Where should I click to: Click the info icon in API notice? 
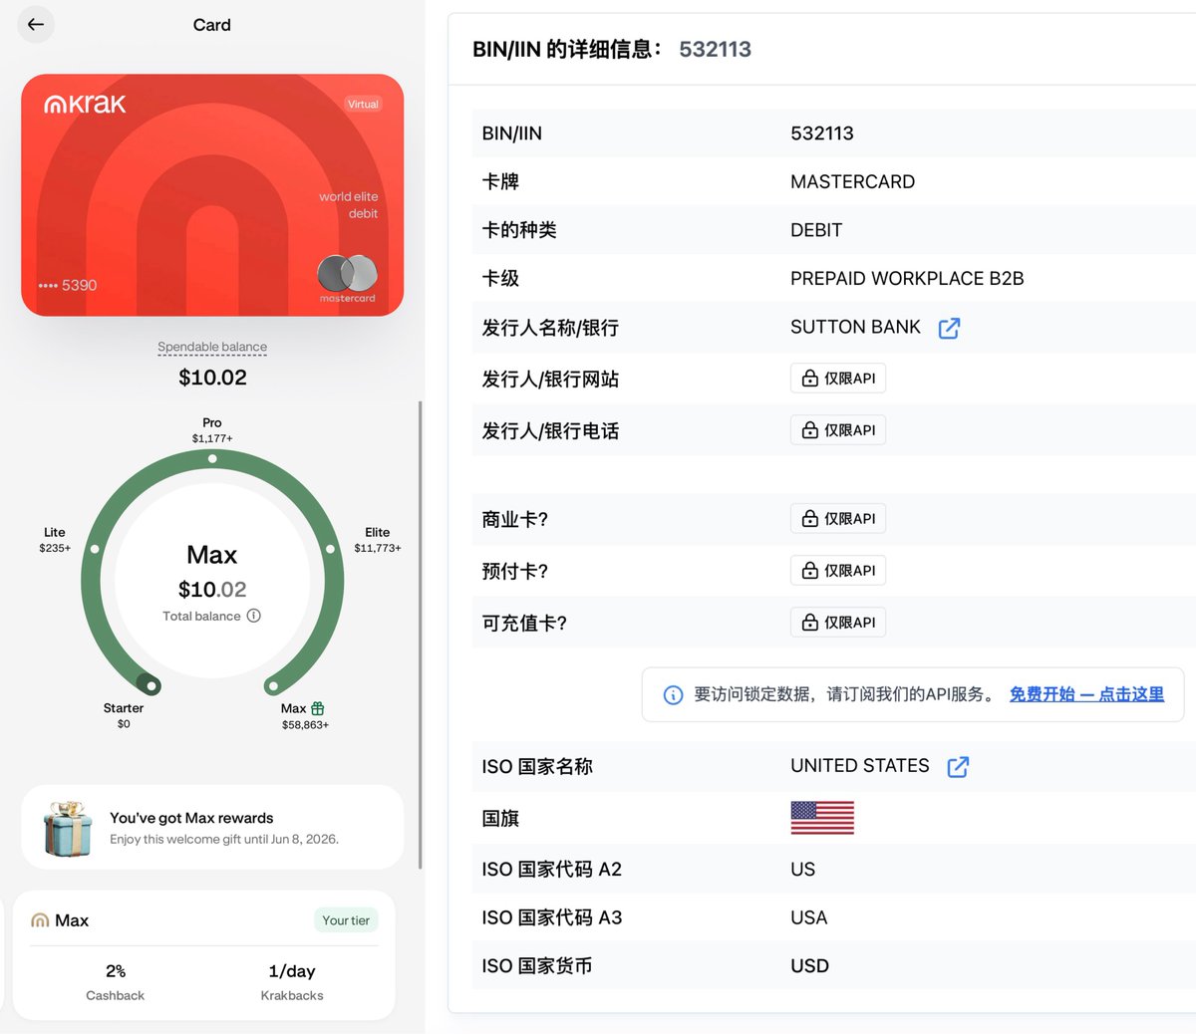tap(674, 695)
